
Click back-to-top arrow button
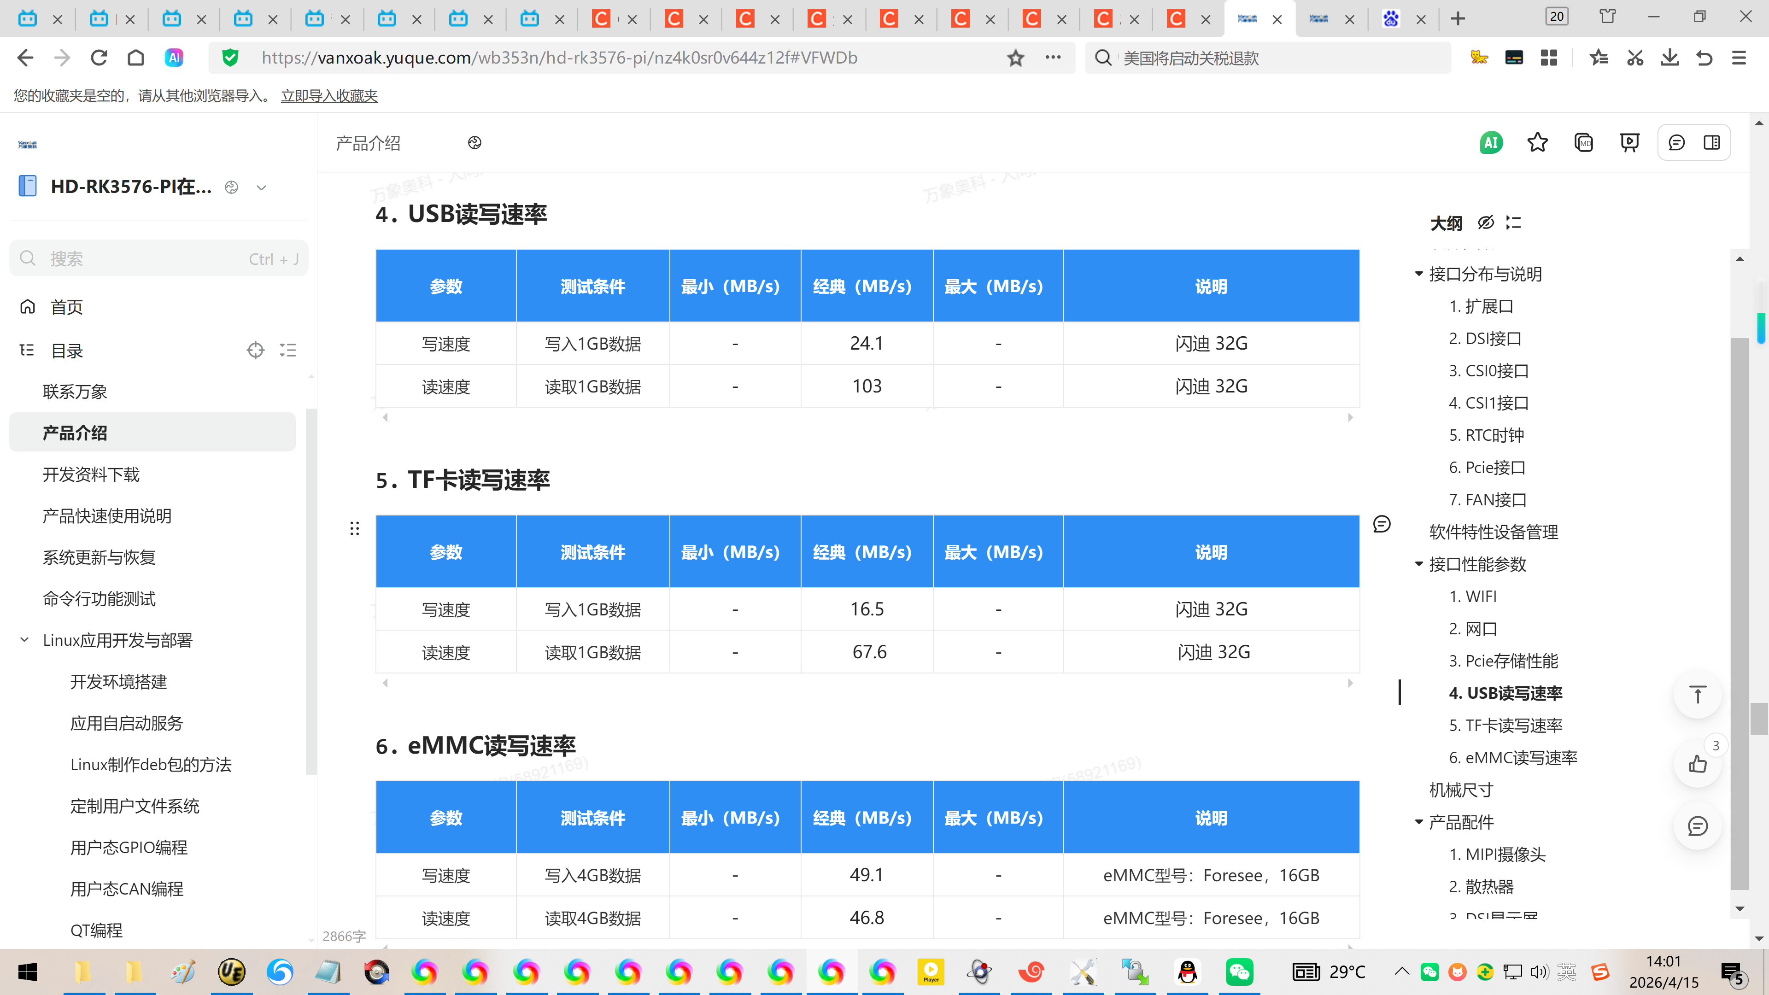(1698, 695)
